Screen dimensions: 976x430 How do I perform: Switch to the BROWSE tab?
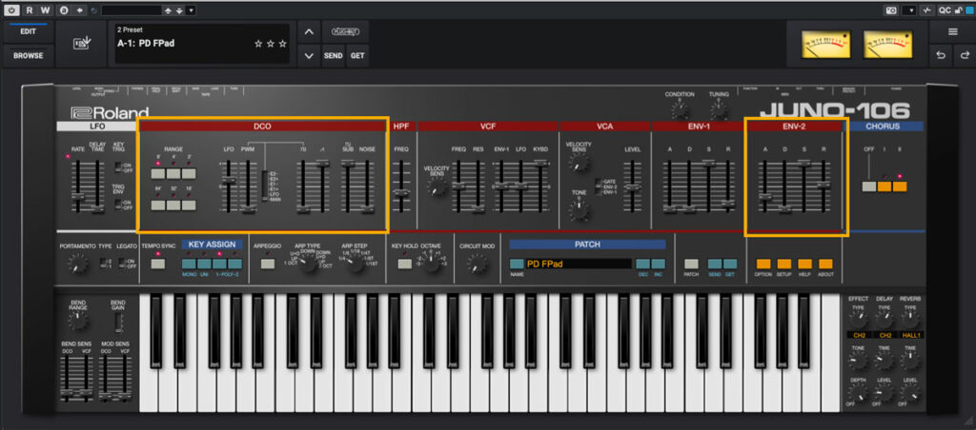click(x=28, y=55)
